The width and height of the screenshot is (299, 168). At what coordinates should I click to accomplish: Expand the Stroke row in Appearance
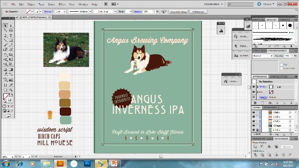coord(257,87)
